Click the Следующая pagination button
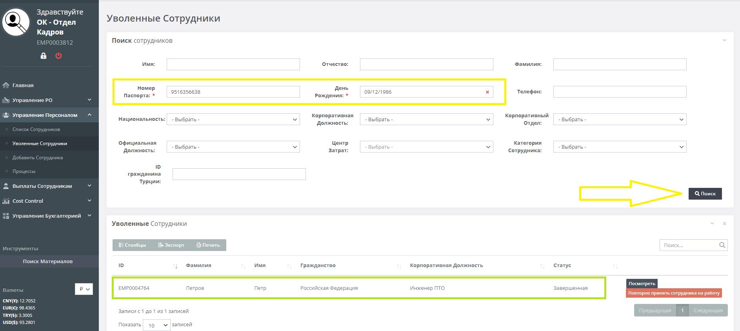Viewport: 740px width, 331px height. [x=708, y=310]
